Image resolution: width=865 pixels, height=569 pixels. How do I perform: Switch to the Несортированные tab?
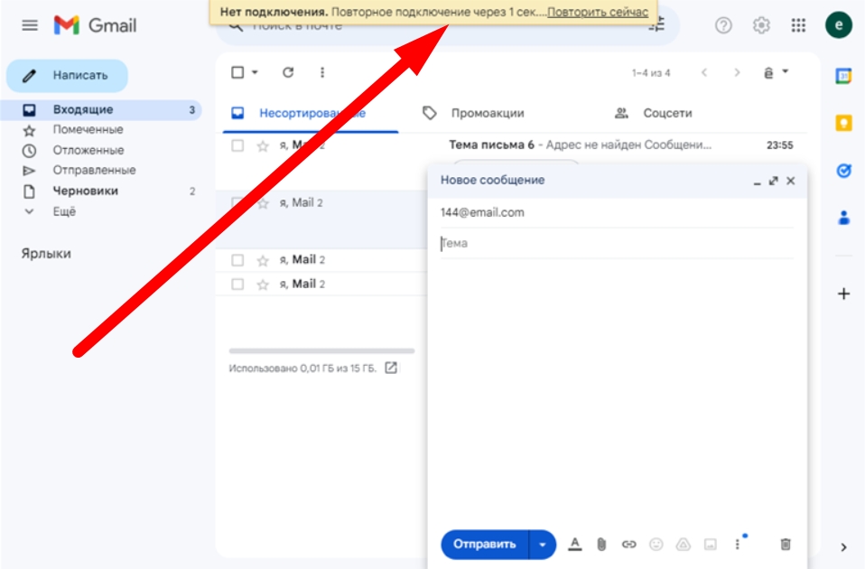311,113
